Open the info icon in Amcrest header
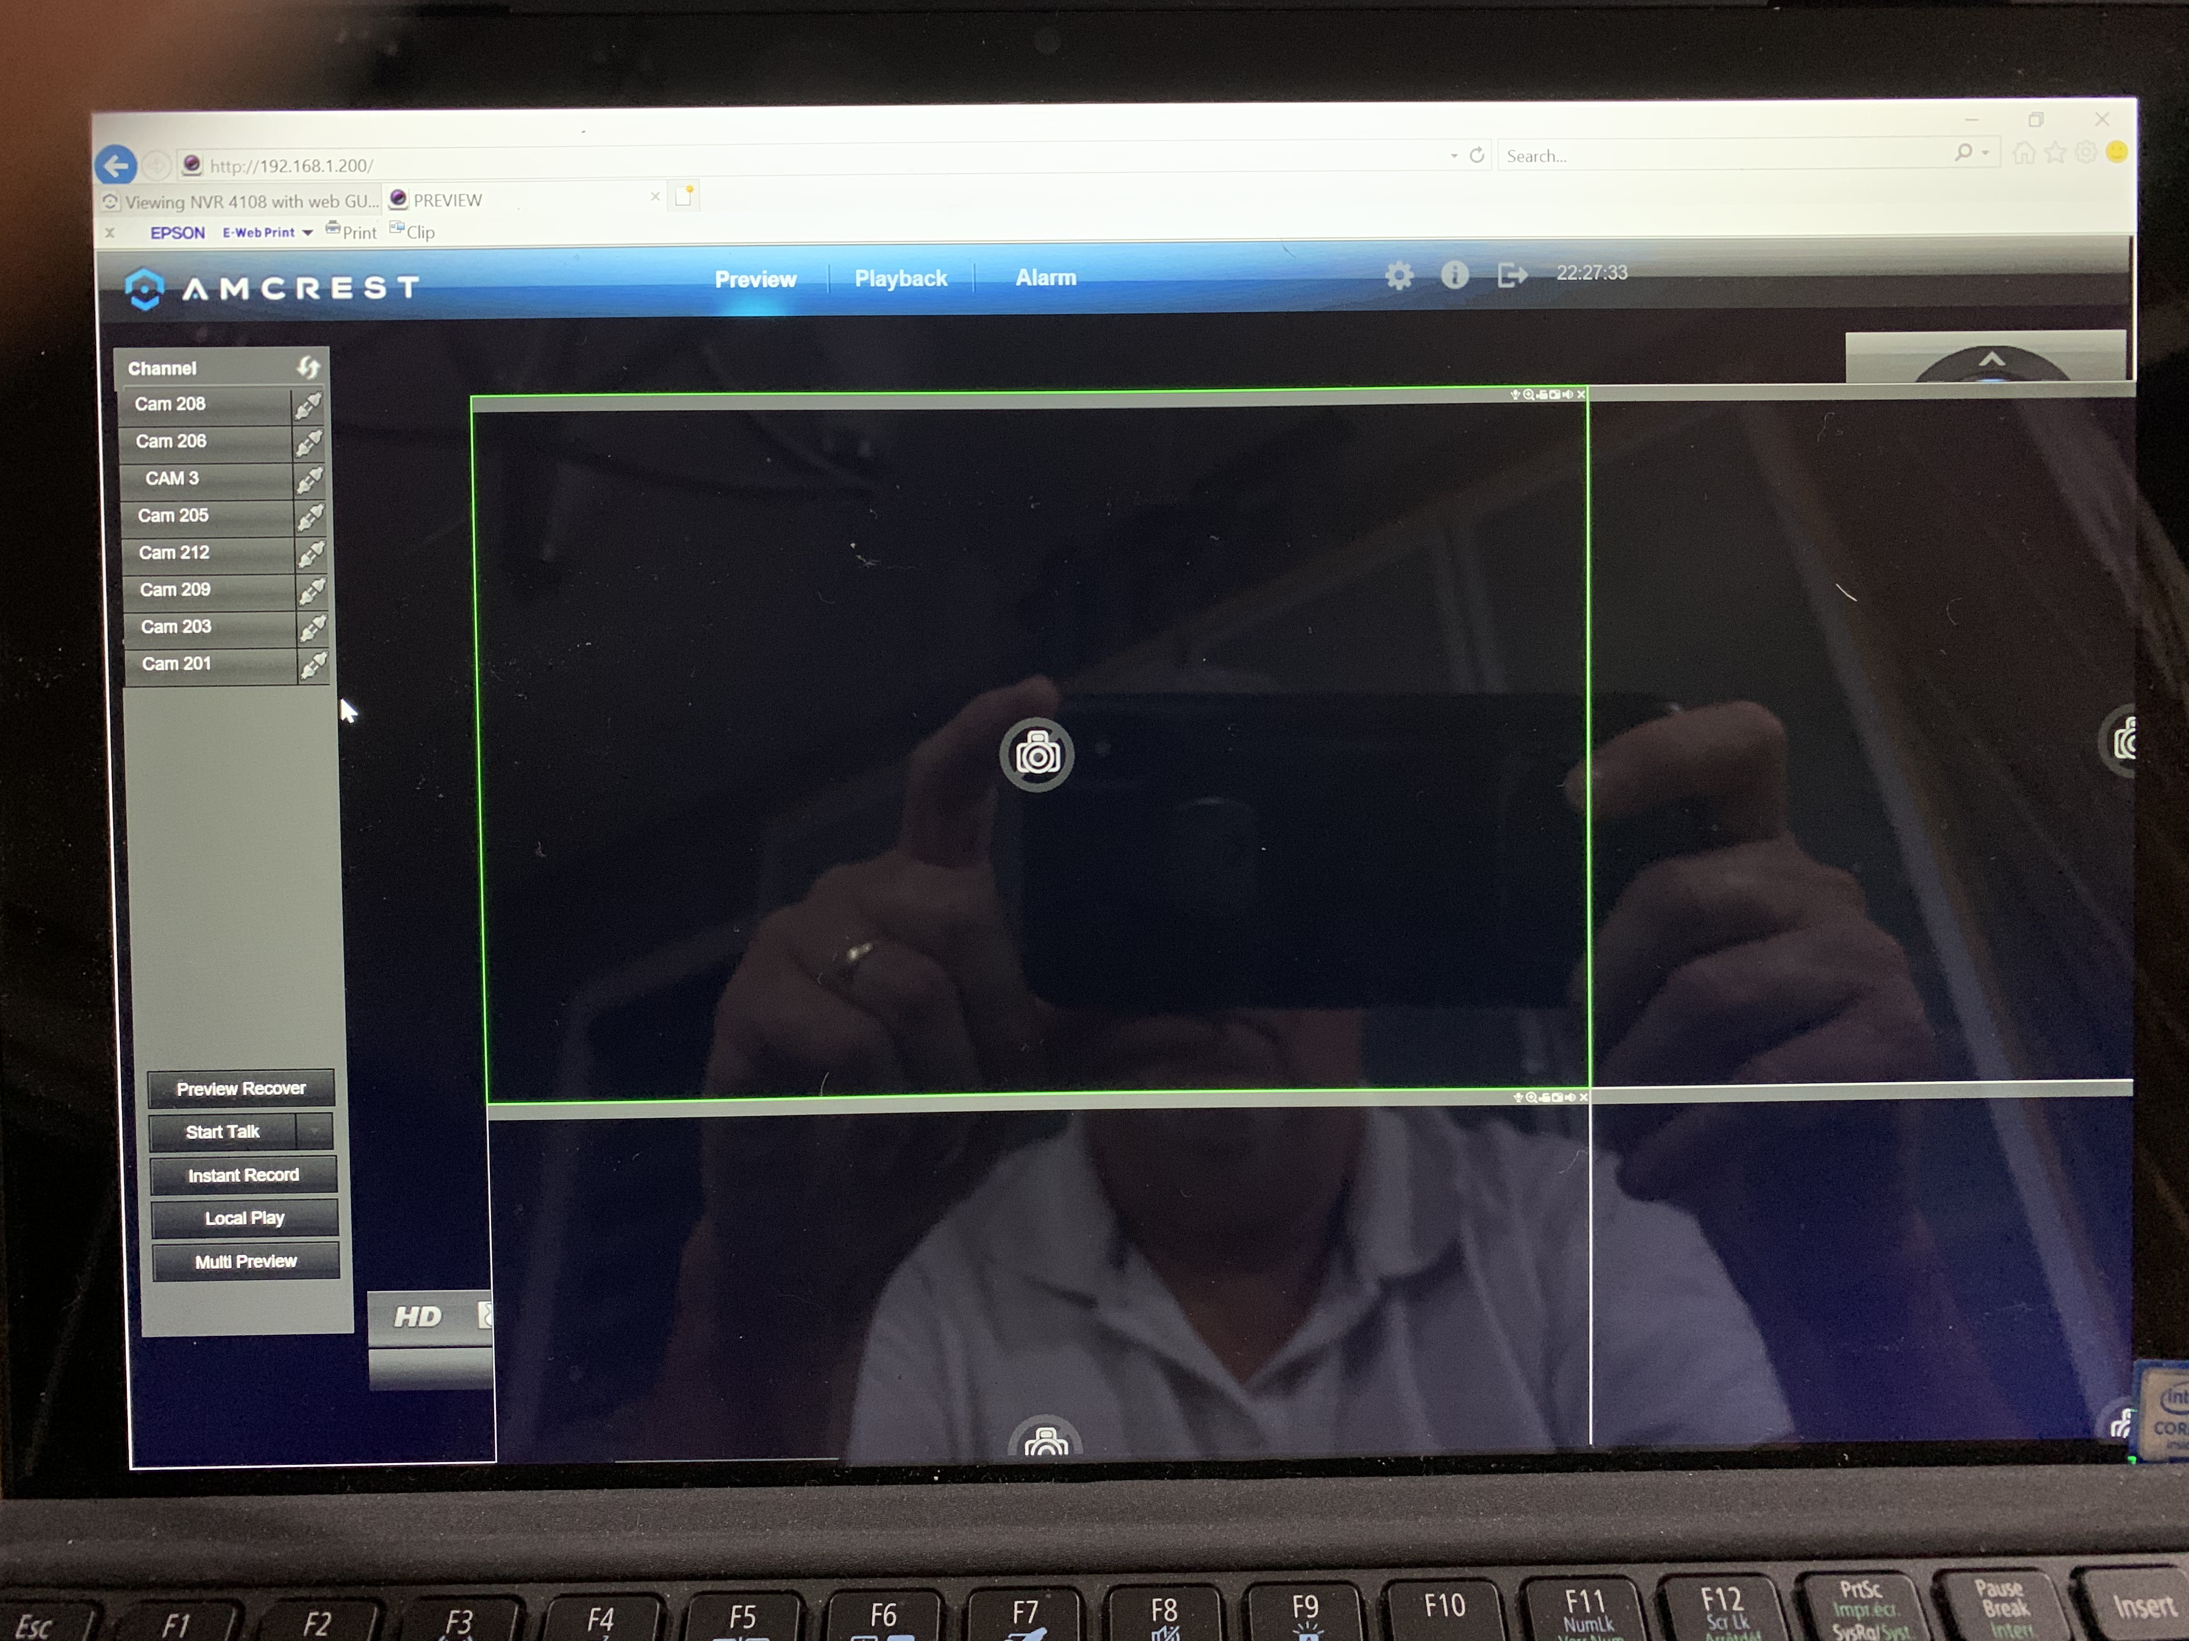The height and width of the screenshot is (1641, 2189). 1454,275
